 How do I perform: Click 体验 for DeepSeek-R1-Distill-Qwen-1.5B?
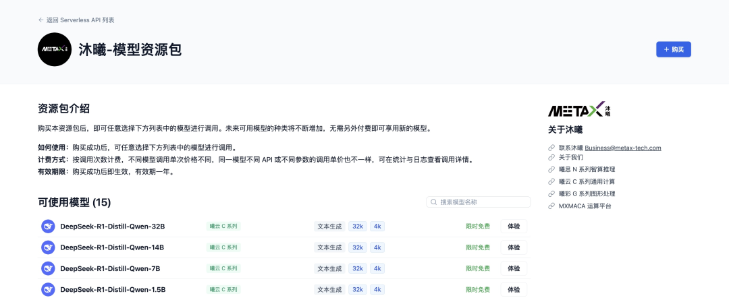pos(514,290)
